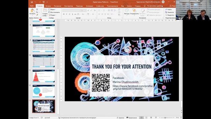Click the 'Marina Chudinovskikh' text on slide
This screenshot has height=119, width=211.
click(125, 82)
